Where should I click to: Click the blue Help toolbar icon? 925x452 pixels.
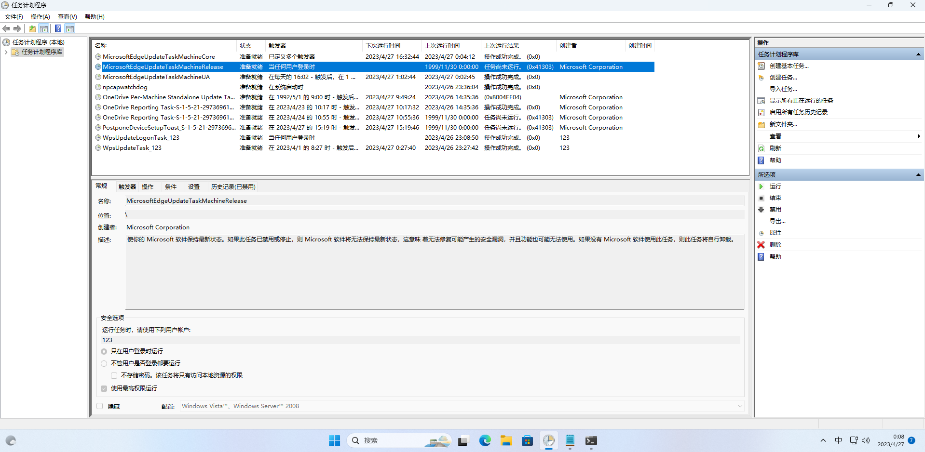pyautogui.click(x=58, y=29)
